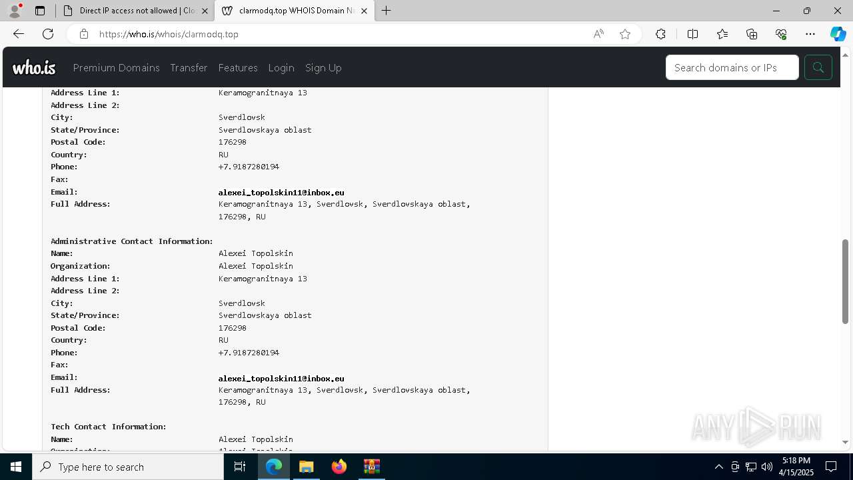Open clock and date flyout

(796, 467)
